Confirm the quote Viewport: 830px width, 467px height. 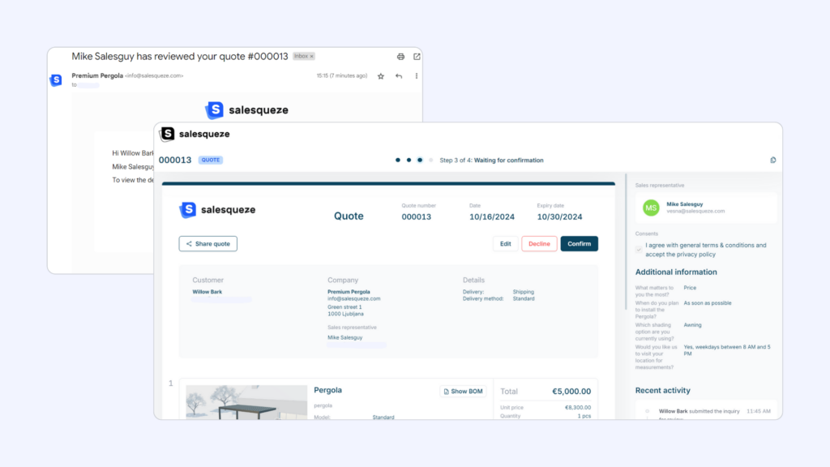click(x=579, y=243)
